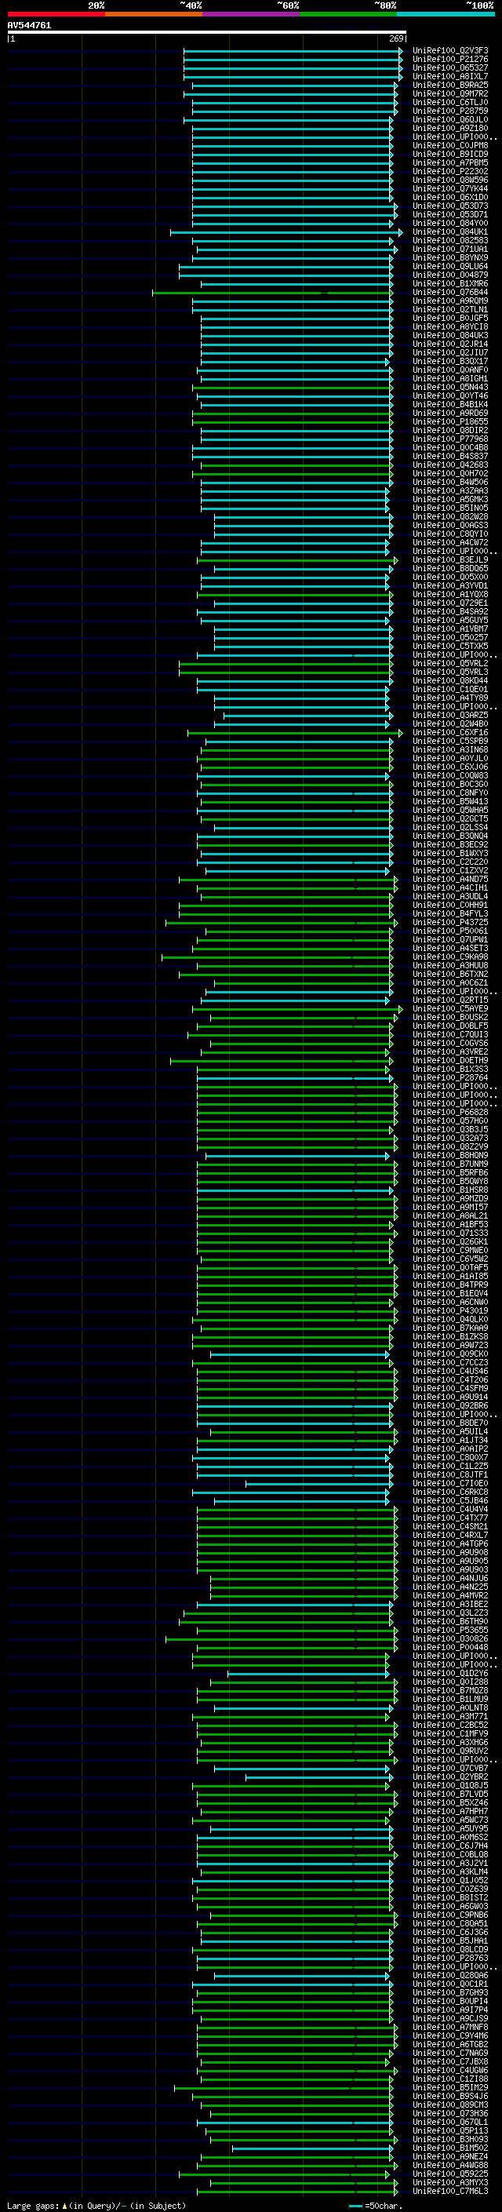
Task: Select the label UniRef100_Q5N443
Action: click(x=450, y=388)
